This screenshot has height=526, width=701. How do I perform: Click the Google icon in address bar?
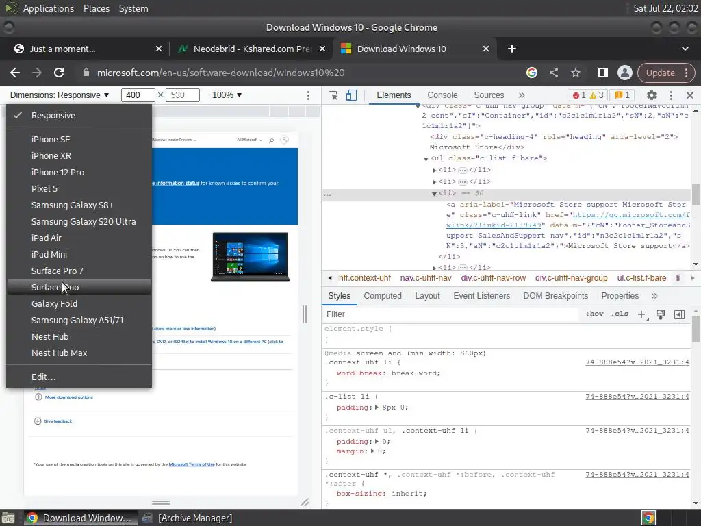coord(531,73)
